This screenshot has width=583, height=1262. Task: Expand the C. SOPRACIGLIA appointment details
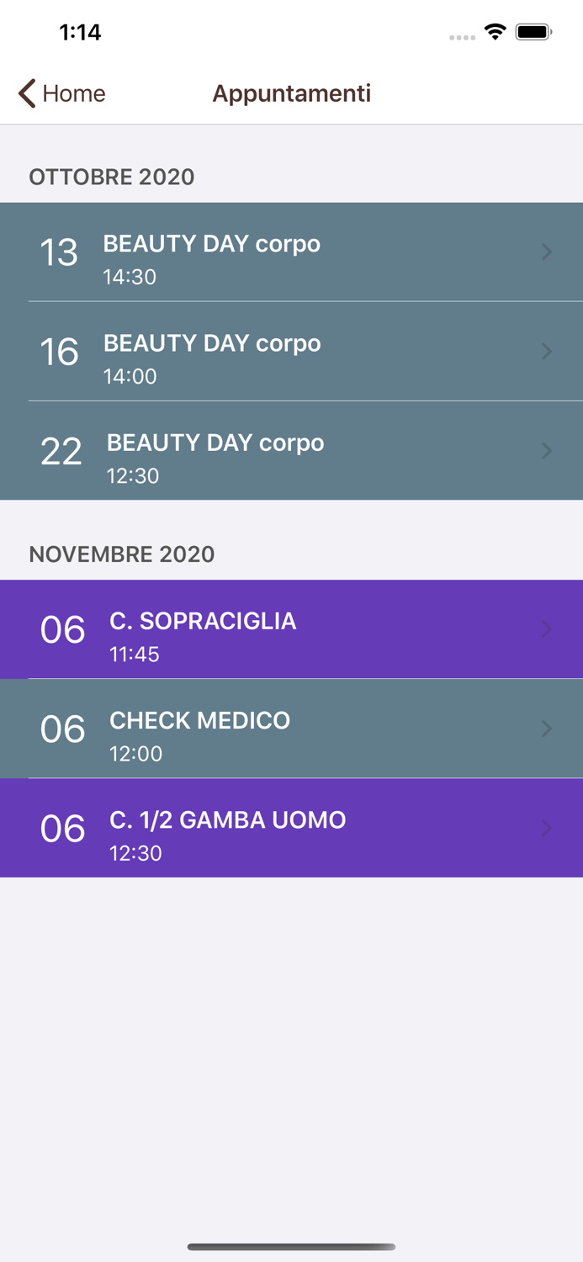(547, 629)
